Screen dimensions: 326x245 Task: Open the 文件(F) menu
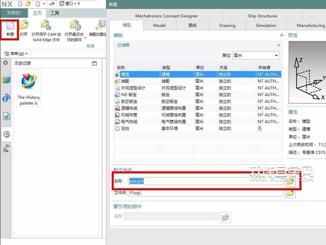click(13, 13)
